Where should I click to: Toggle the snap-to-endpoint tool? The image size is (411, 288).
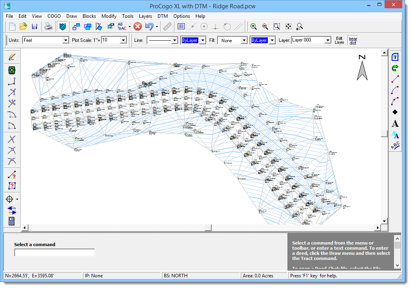pos(193,26)
